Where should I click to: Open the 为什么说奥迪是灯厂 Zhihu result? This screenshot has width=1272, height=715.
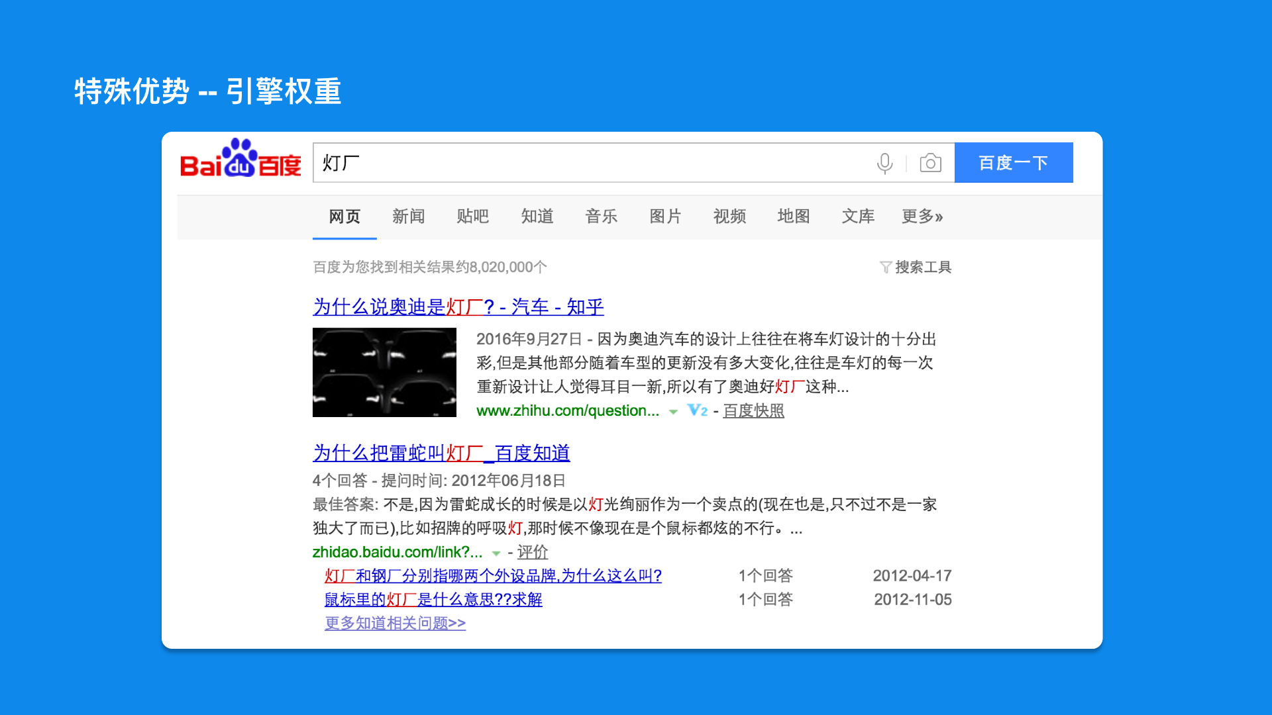pos(458,307)
